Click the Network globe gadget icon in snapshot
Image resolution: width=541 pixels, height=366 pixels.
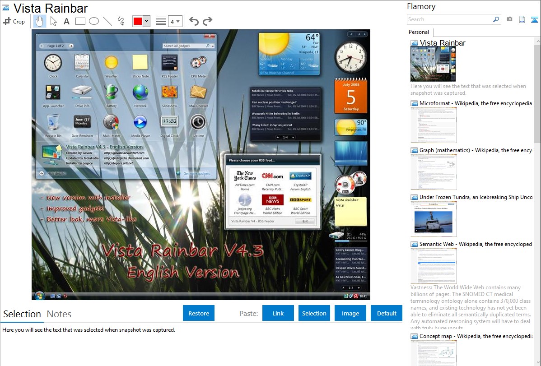coord(140,93)
